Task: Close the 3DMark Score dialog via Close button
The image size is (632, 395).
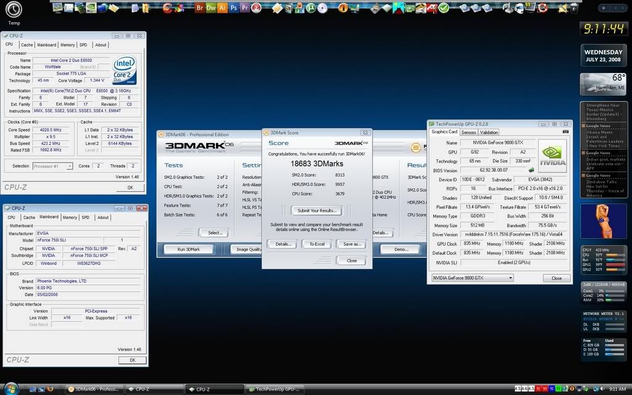Action: pyautogui.click(x=351, y=260)
